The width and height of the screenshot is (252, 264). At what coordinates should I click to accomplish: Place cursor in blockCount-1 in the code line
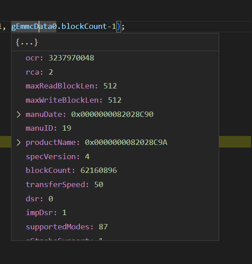click(89, 27)
